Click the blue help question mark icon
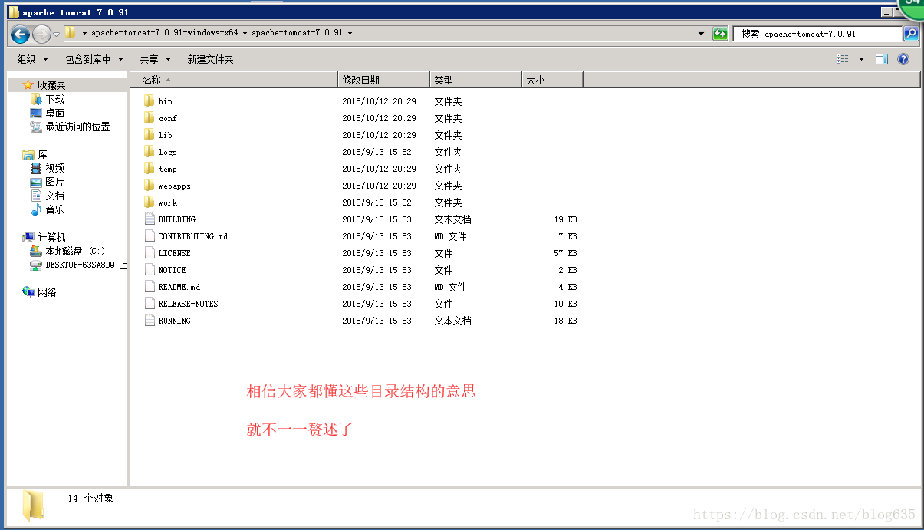 pyautogui.click(x=903, y=59)
